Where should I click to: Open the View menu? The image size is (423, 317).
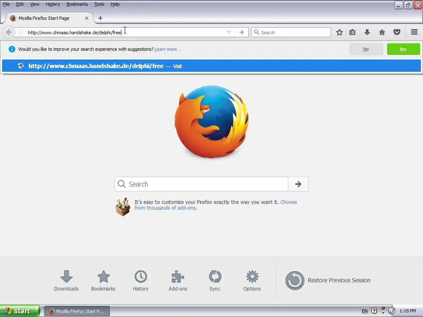(x=35, y=4)
